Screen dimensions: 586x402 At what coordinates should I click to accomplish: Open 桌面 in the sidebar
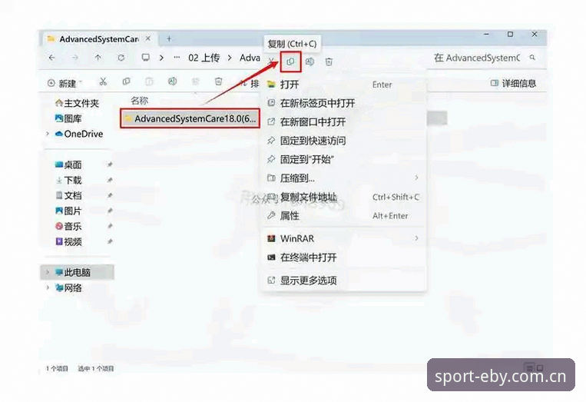(x=68, y=164)
